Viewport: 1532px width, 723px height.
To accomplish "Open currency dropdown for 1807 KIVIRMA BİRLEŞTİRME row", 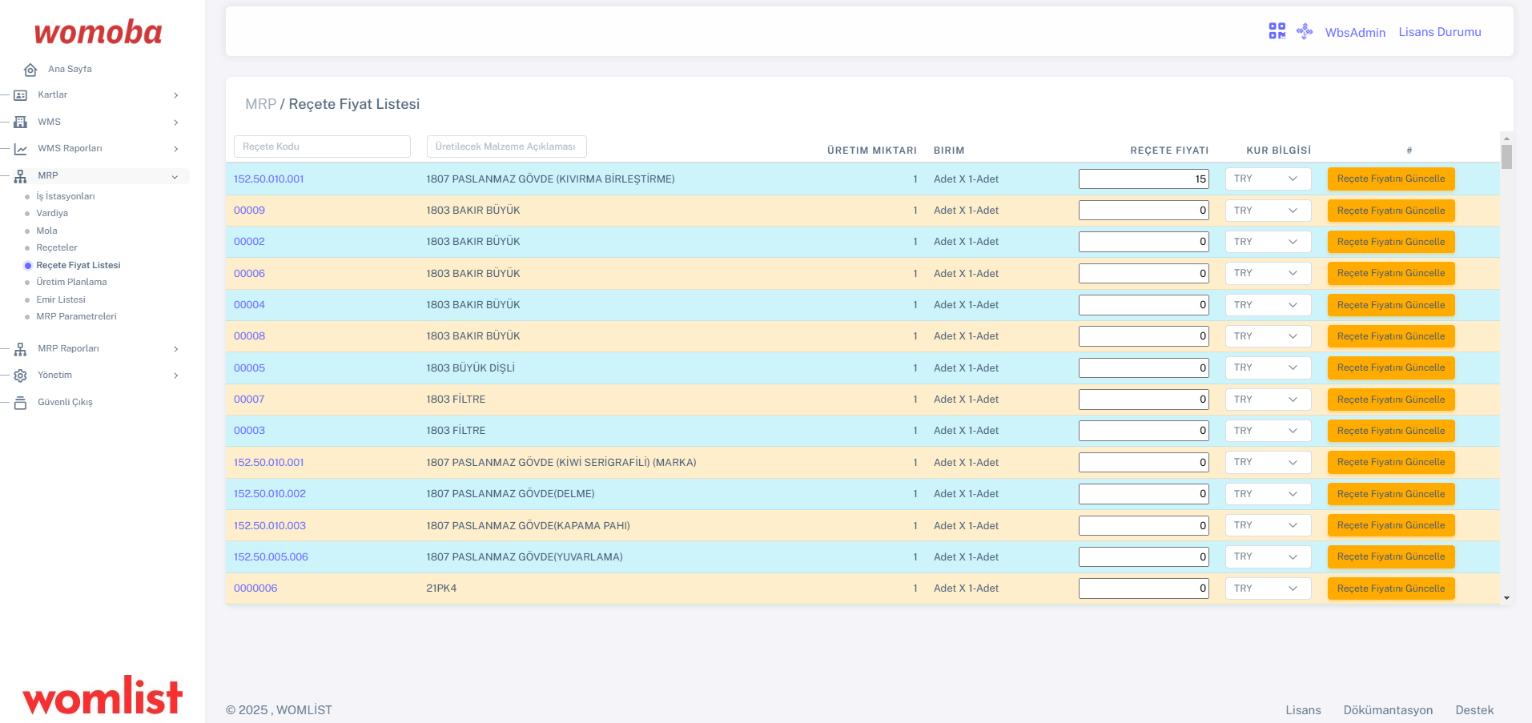I will pos(1268,179).
